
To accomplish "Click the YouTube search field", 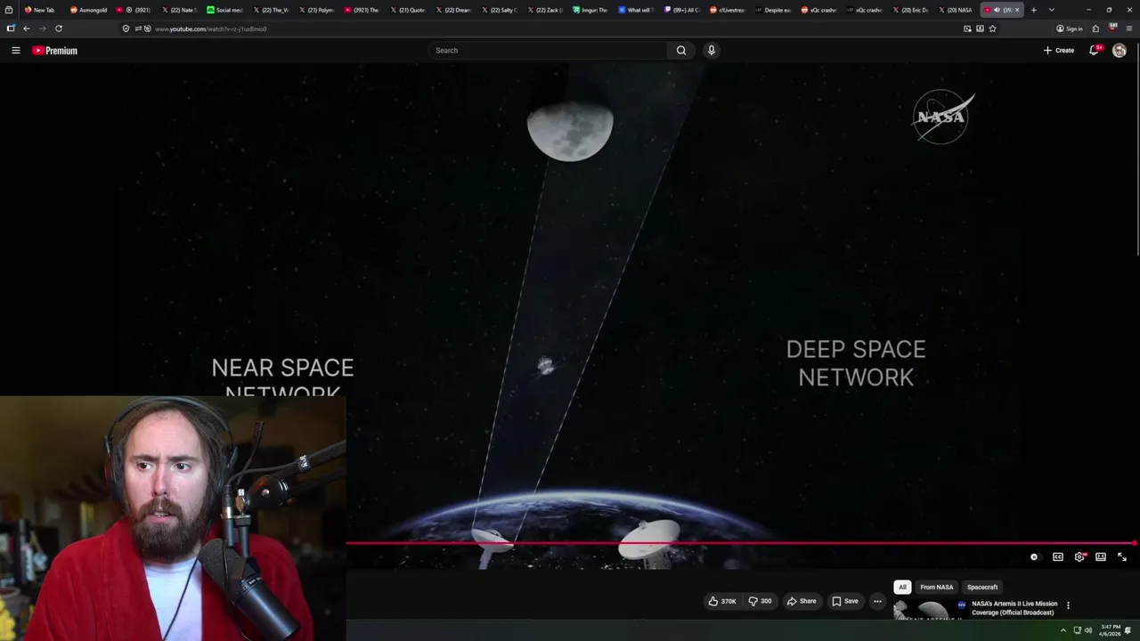I will (x=548, y=51).
